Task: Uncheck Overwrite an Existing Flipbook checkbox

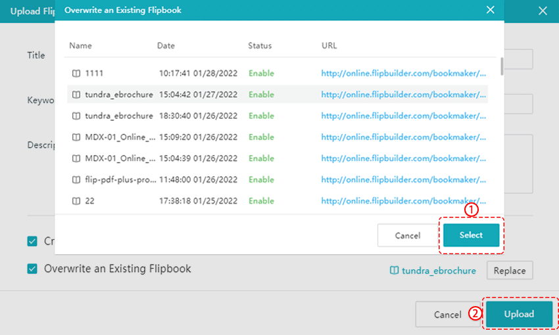Action: click(32, 269)
